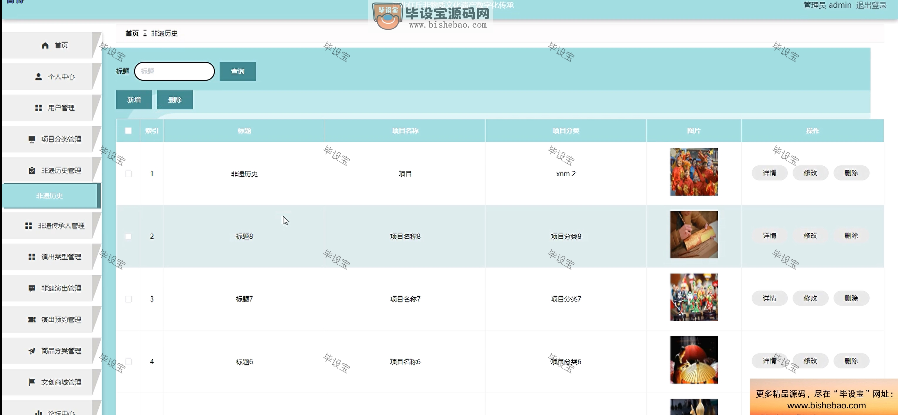
Task: Open the umbrella thumbnail in 标题6 row
Action: point(694,360)
